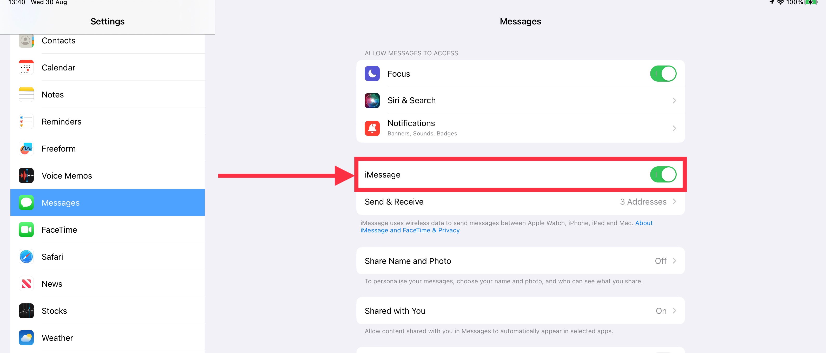
Task: Select Weather in the settings list
Action: (x=57, y=338)
